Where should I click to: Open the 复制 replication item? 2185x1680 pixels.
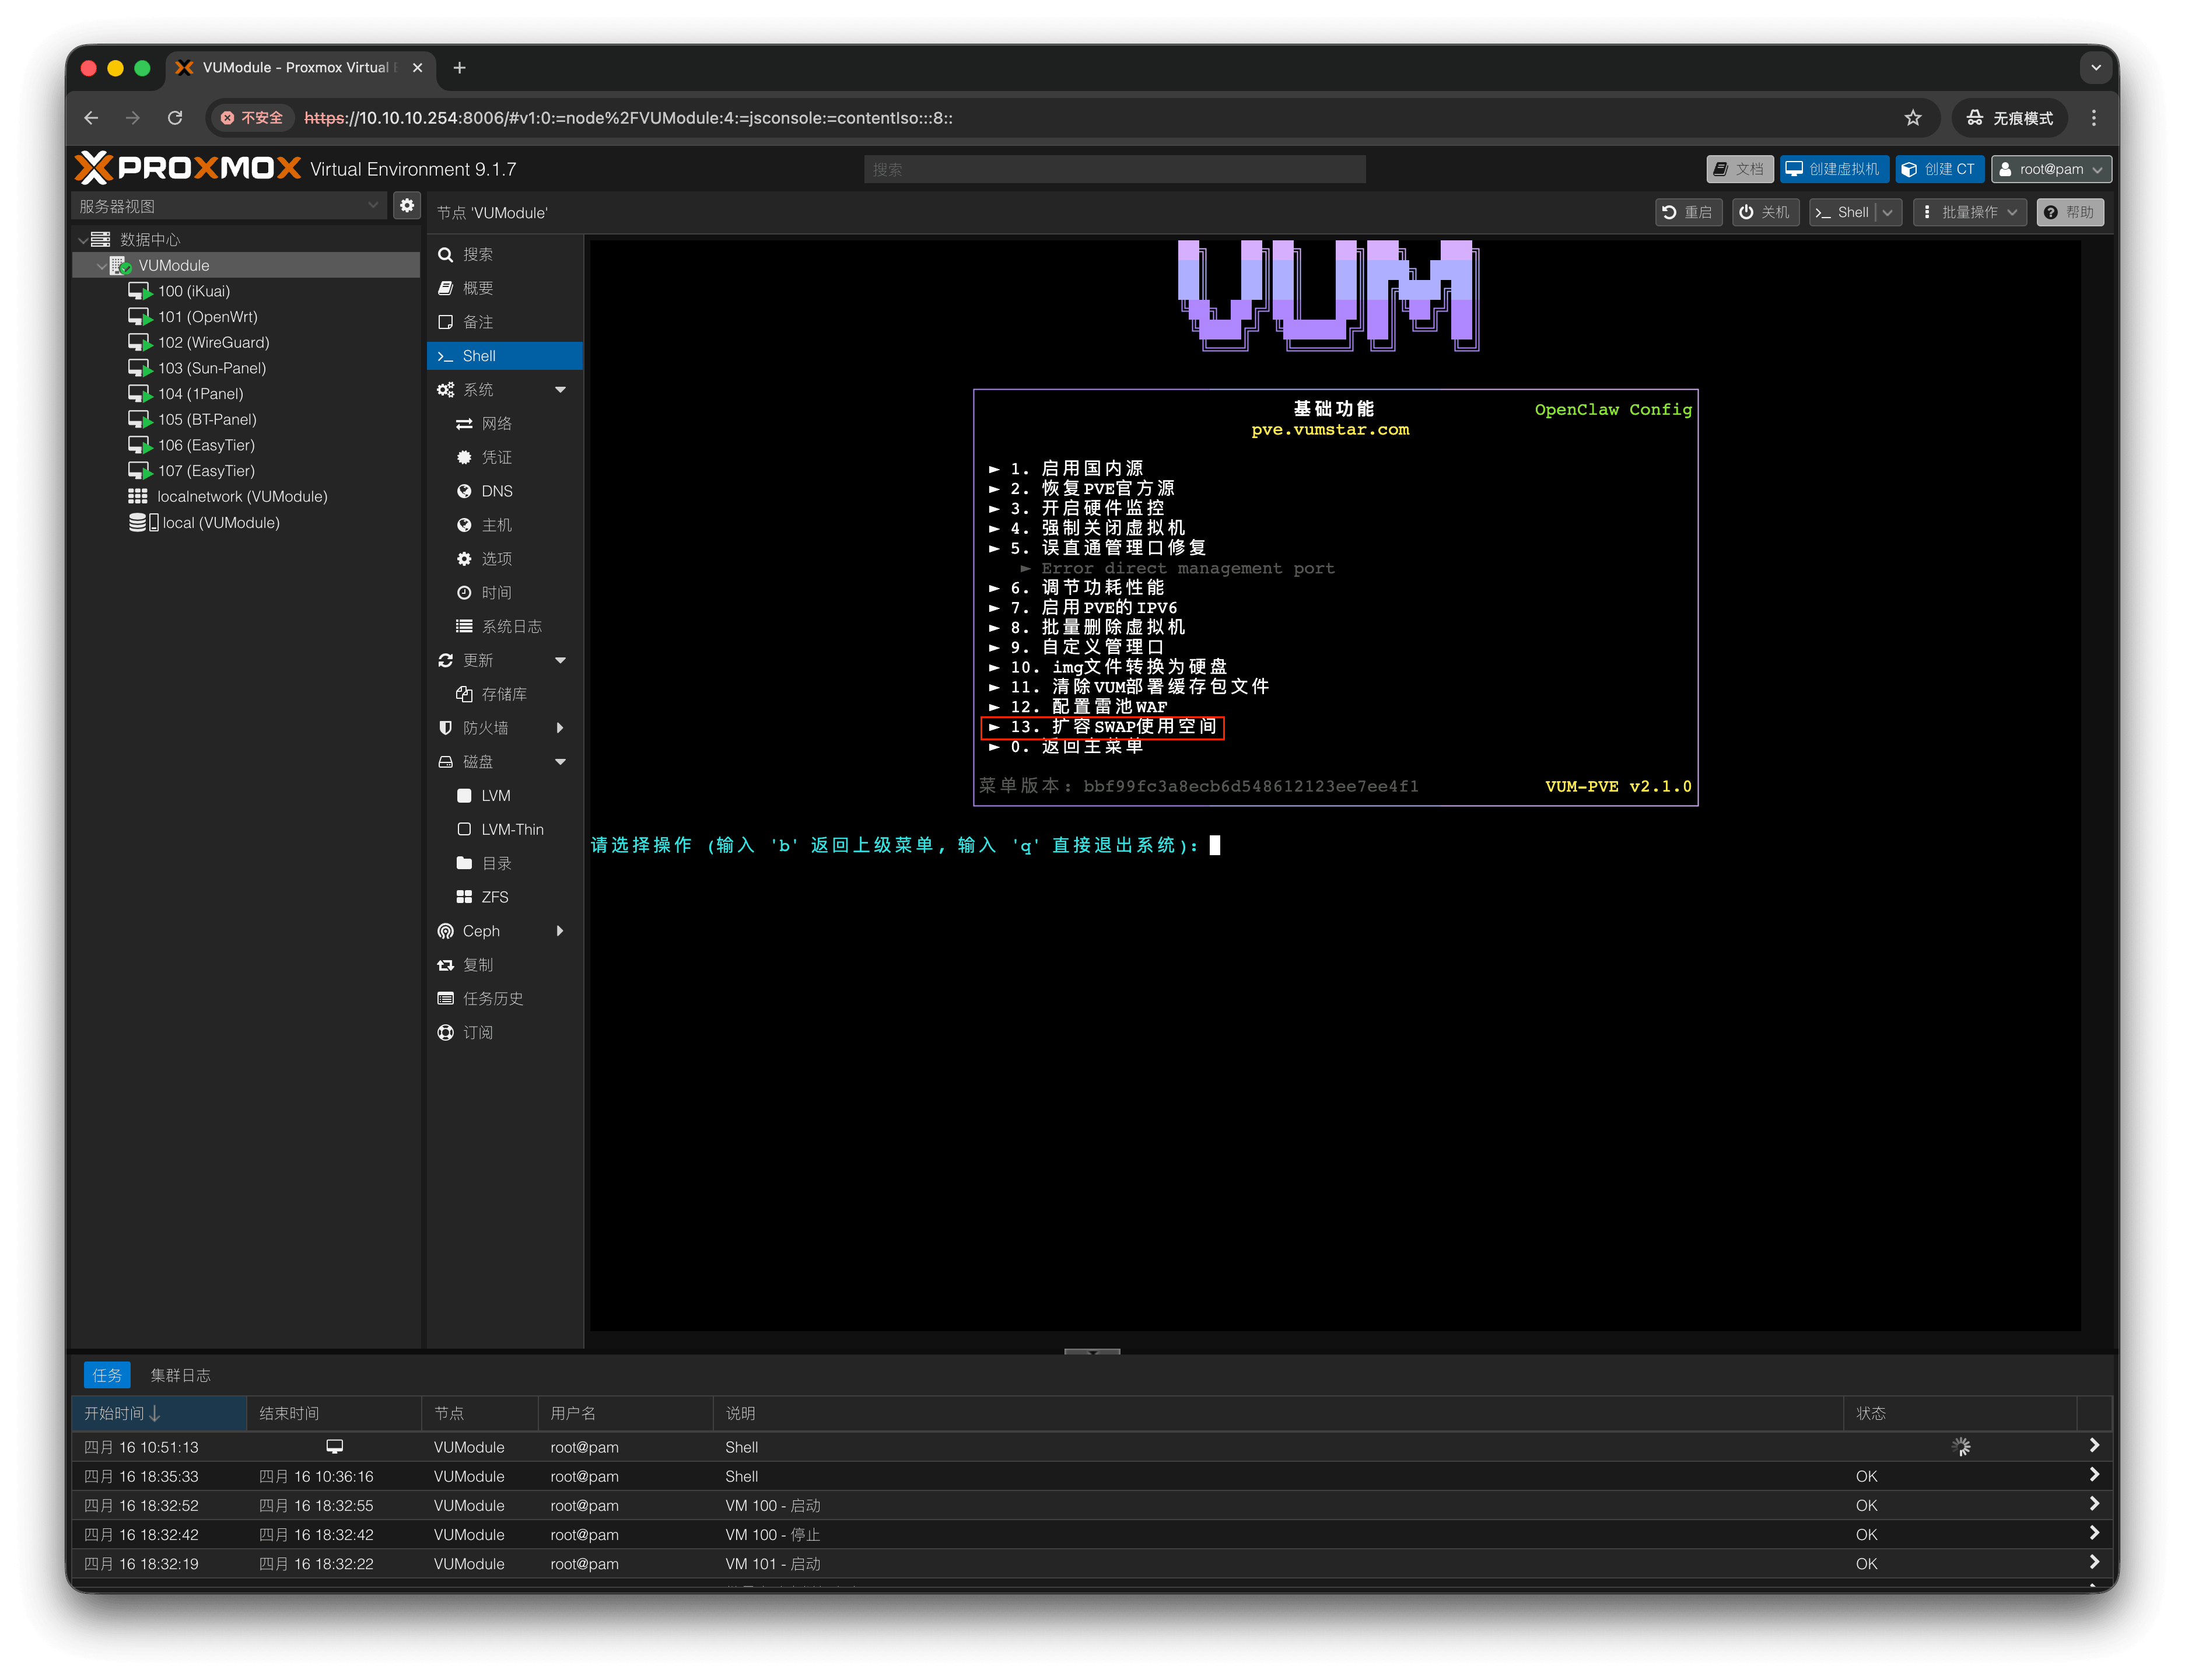click(505, 965)
